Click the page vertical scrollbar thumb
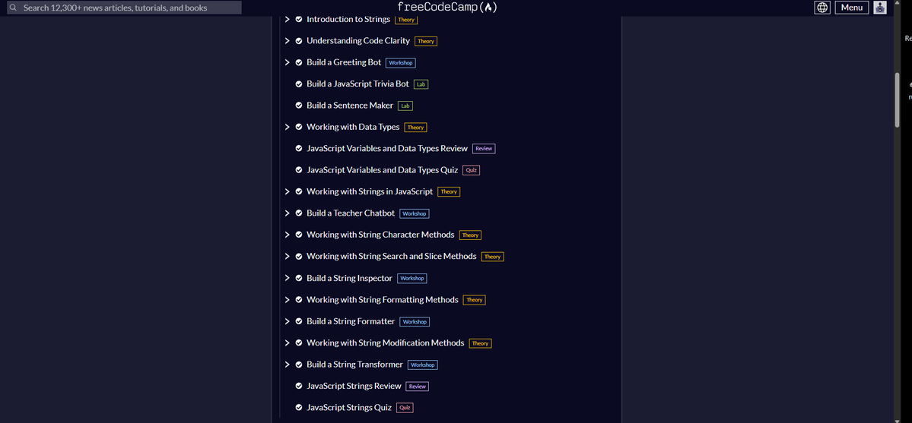Viewport: 912px width, 423px height. [897, 99]
